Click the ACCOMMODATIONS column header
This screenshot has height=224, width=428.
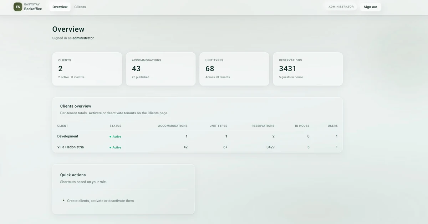173,126
